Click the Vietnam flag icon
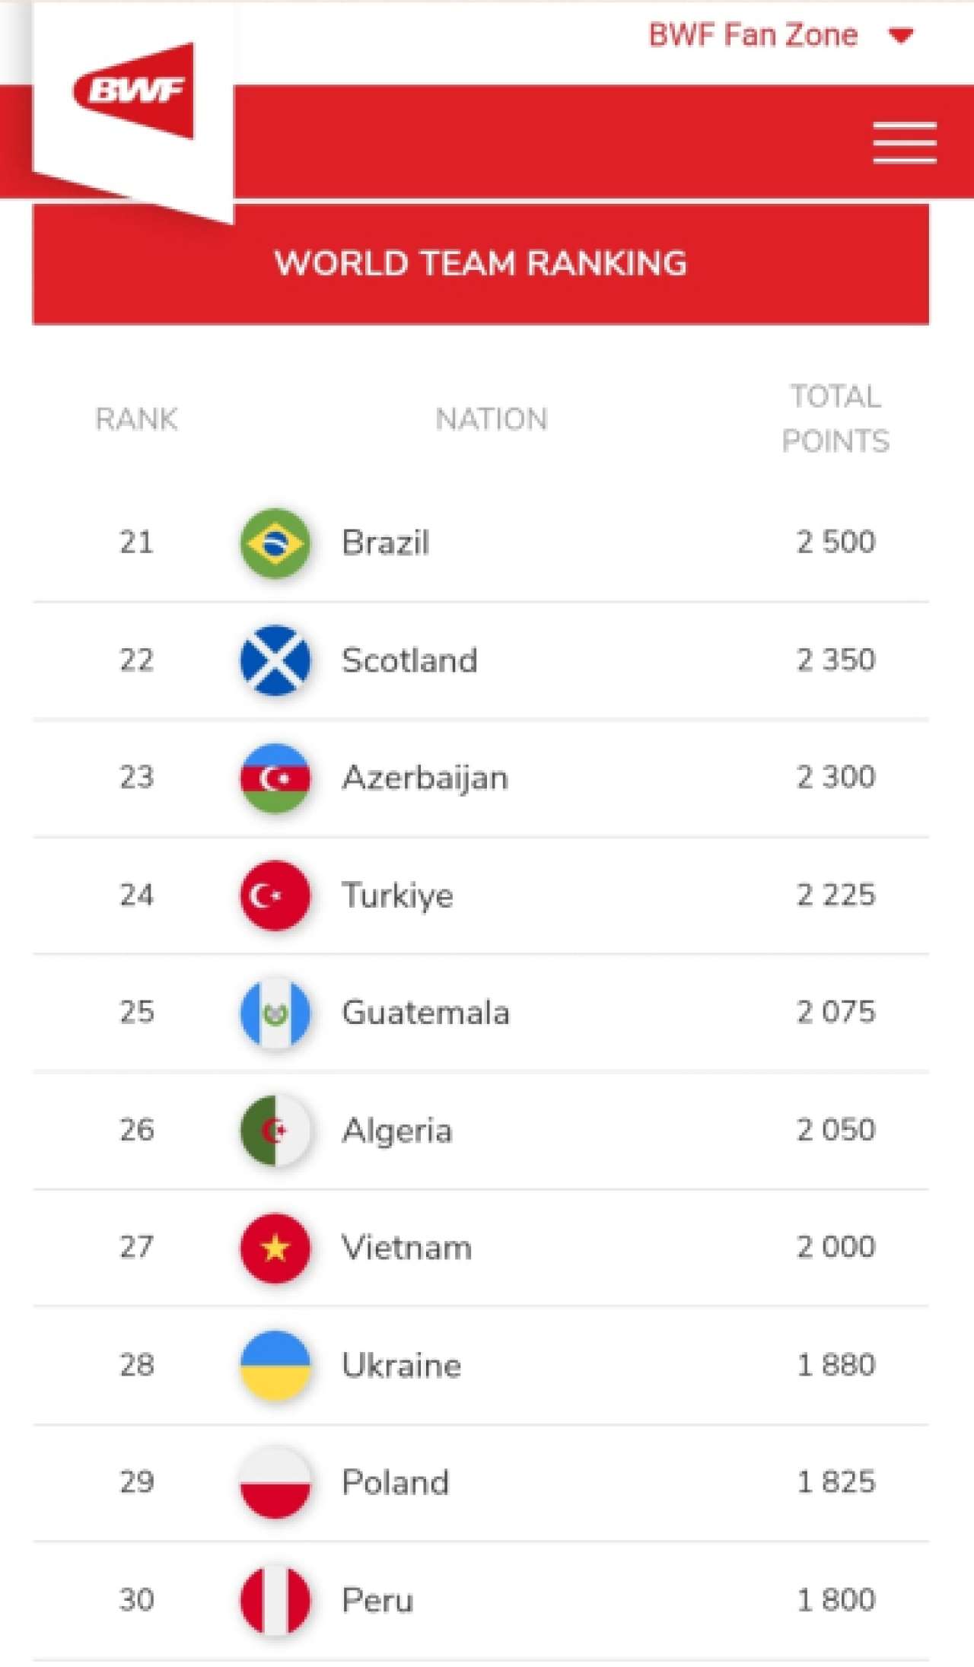The image size is (974, 1667). (x=275, y=1248)
